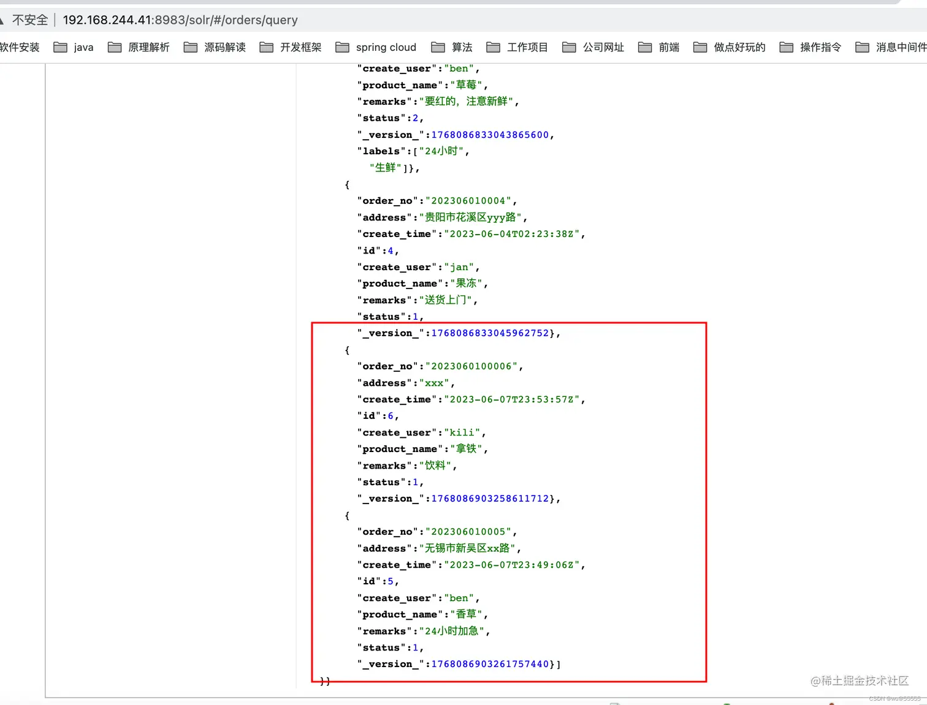
Task: Open the spring cloud bookmarks folder
Action: [x=376, y=47]
